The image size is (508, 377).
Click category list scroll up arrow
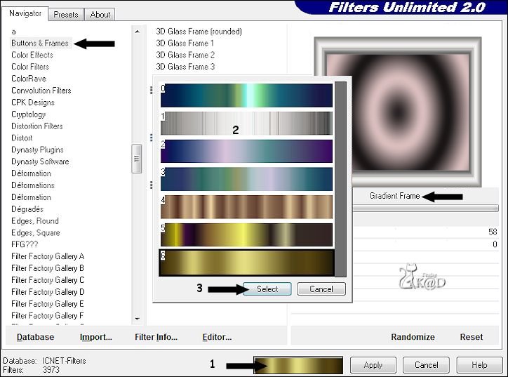click(137, 32)
